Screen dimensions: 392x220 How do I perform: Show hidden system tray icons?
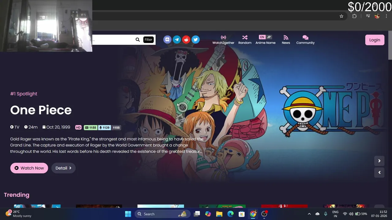pyautogui.click(x=309, y=214)
